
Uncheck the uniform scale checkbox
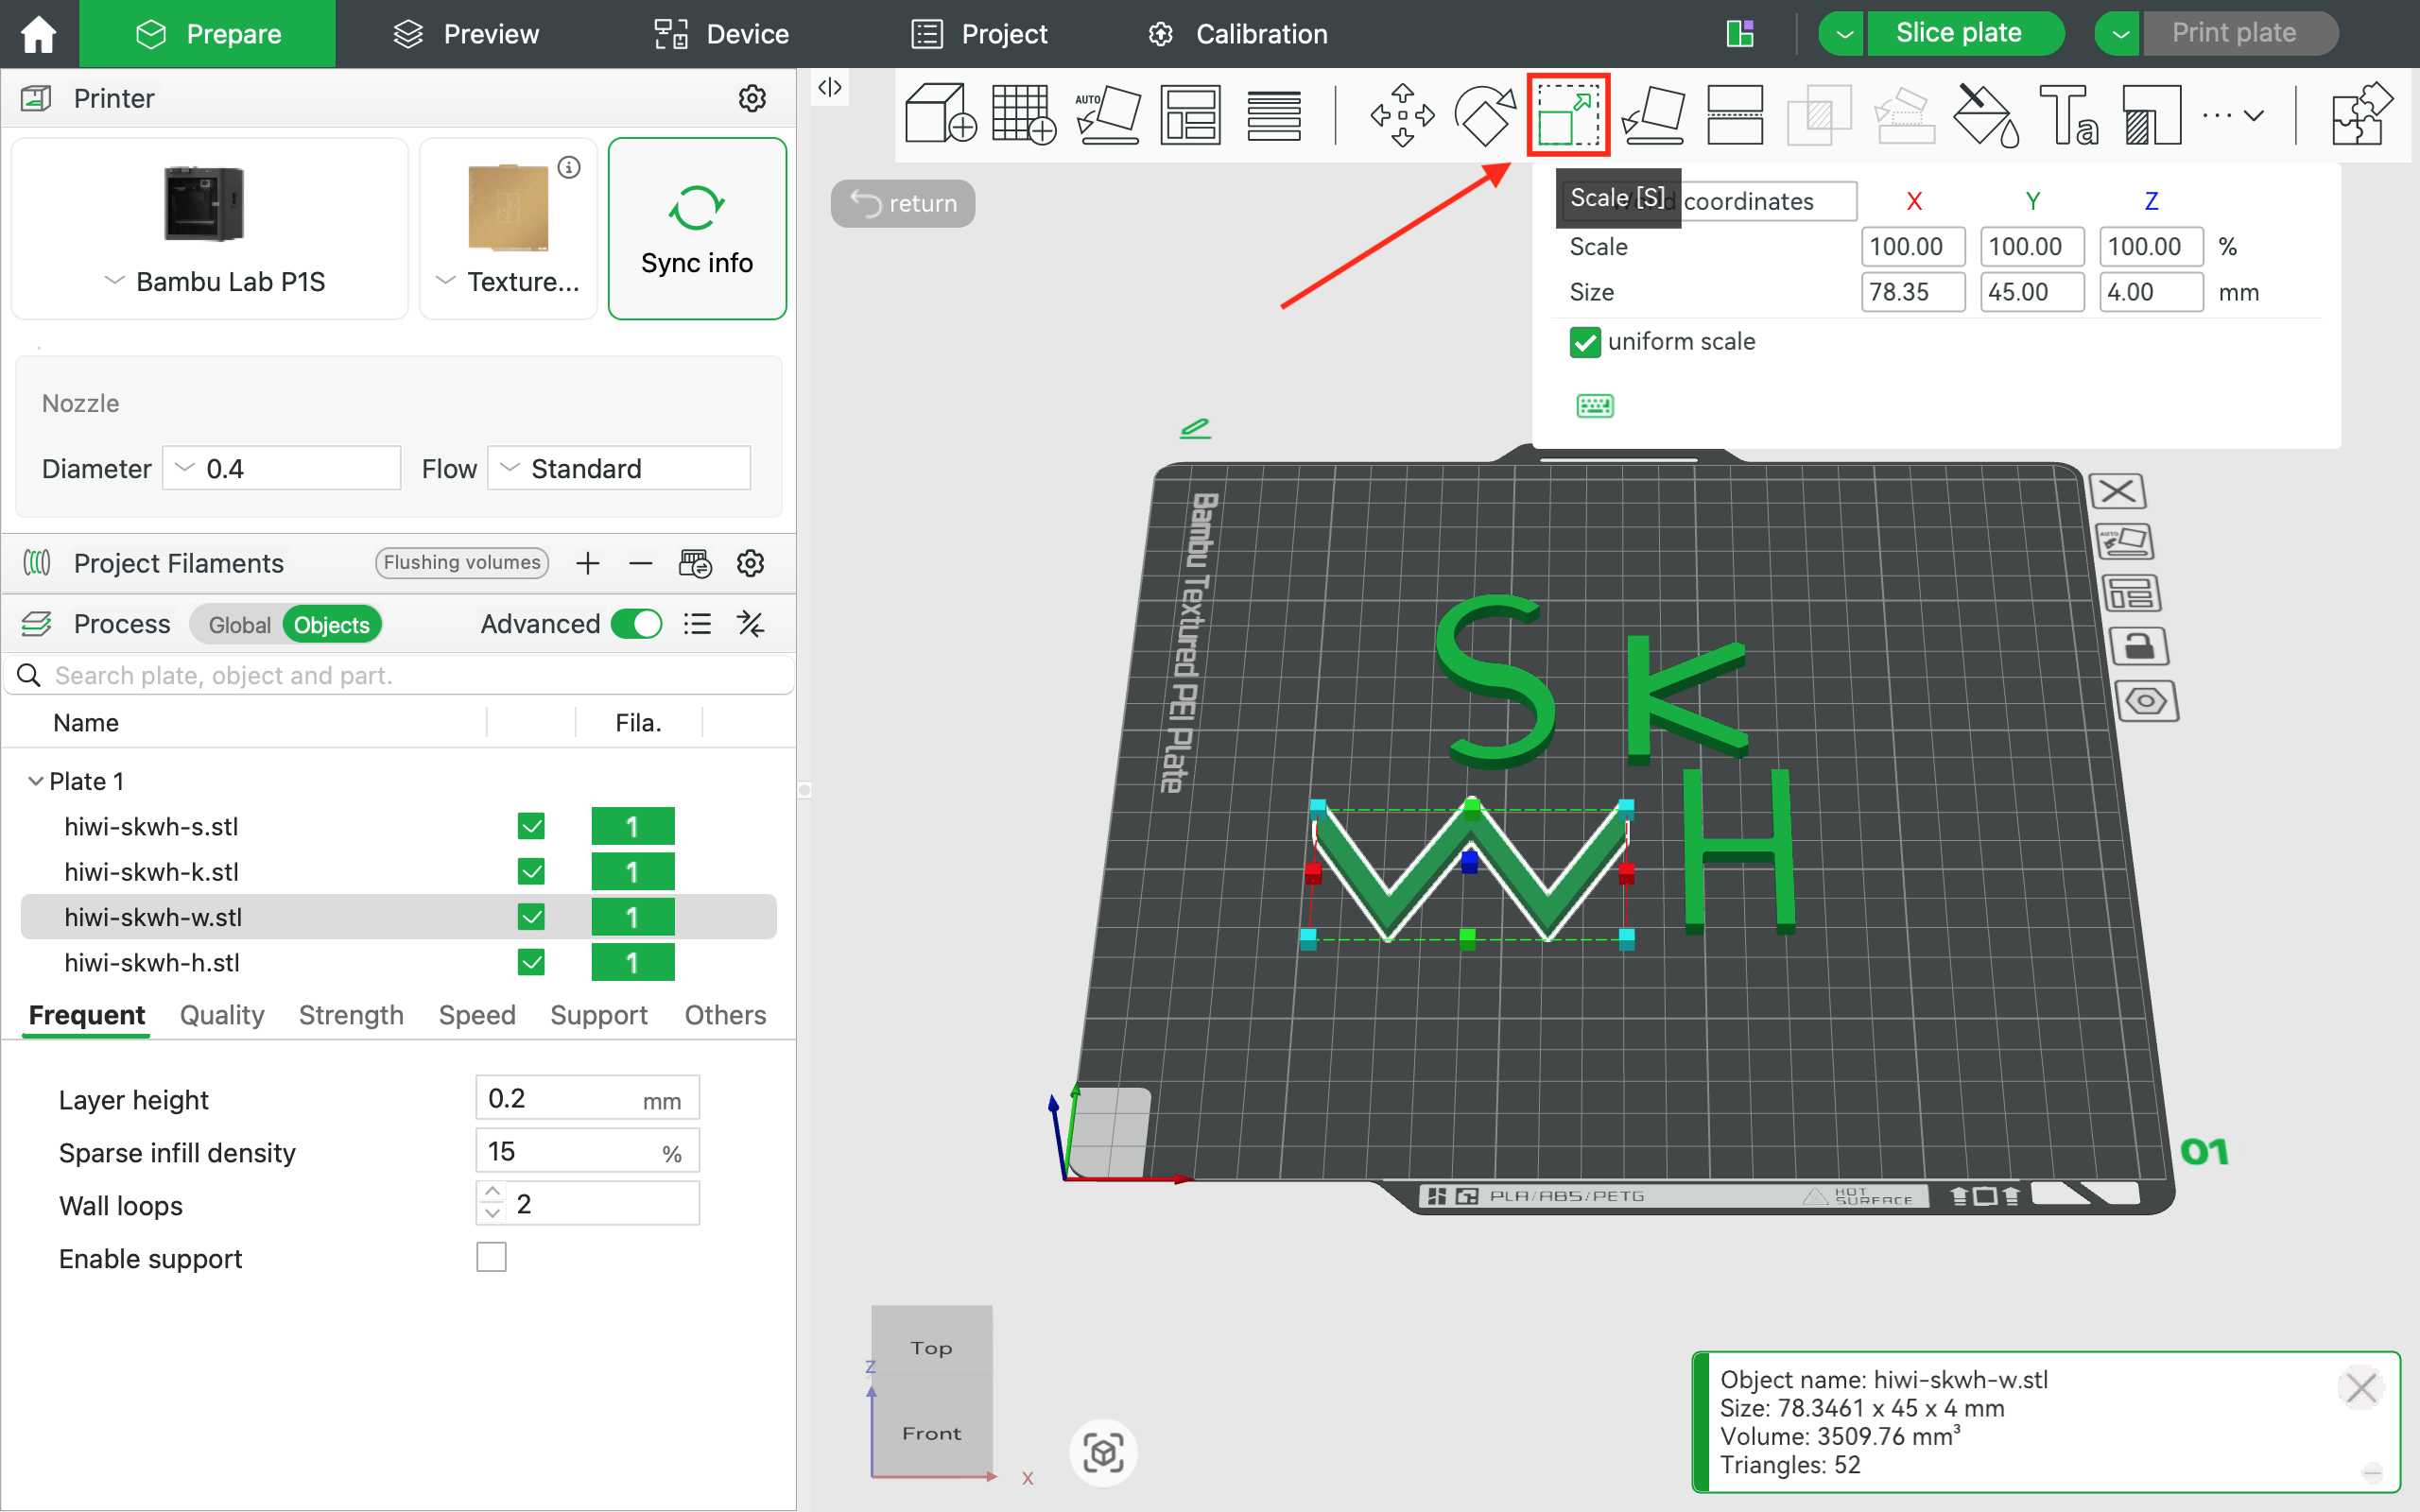[1585, 342]
